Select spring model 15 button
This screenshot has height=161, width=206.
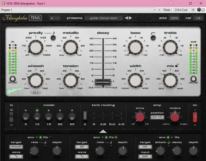48,116
